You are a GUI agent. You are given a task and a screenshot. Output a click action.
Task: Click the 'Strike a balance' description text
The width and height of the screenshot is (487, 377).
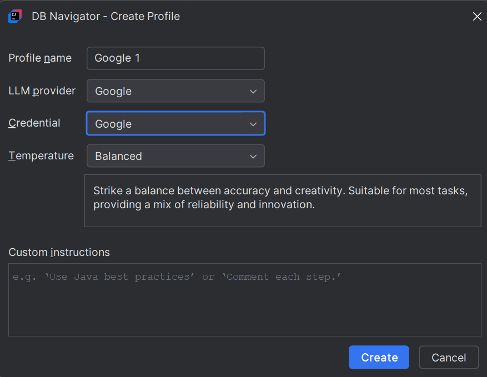click(x=280, y=198)
